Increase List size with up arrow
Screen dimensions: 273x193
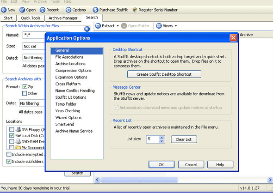[162, 138]
